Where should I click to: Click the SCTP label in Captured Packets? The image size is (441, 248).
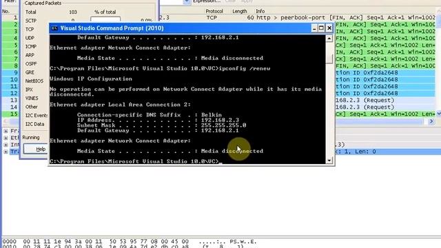[30, 21]
